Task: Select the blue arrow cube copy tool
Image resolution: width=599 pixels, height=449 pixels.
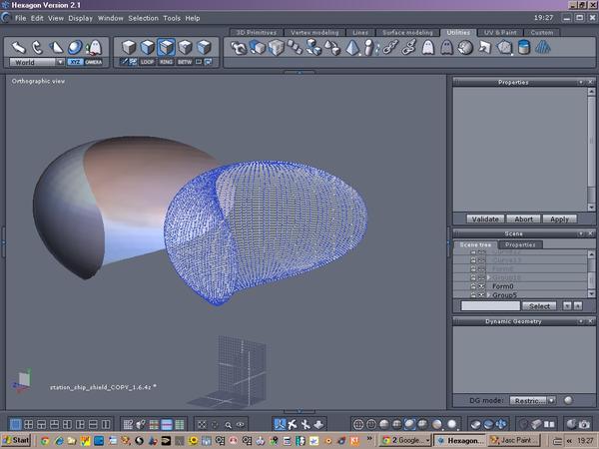Action: (258, 48)
